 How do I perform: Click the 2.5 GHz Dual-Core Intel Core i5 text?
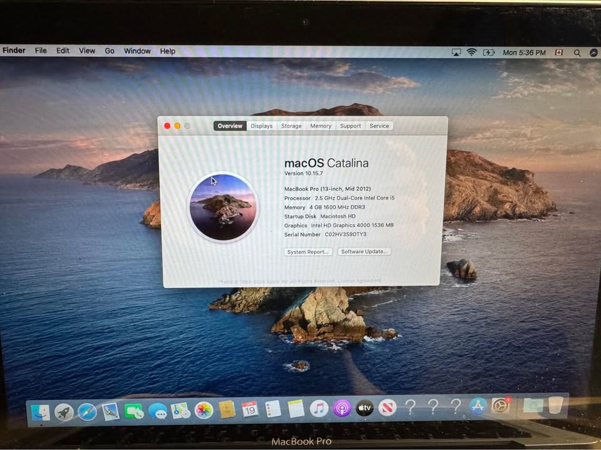click(x=354, y=198)
